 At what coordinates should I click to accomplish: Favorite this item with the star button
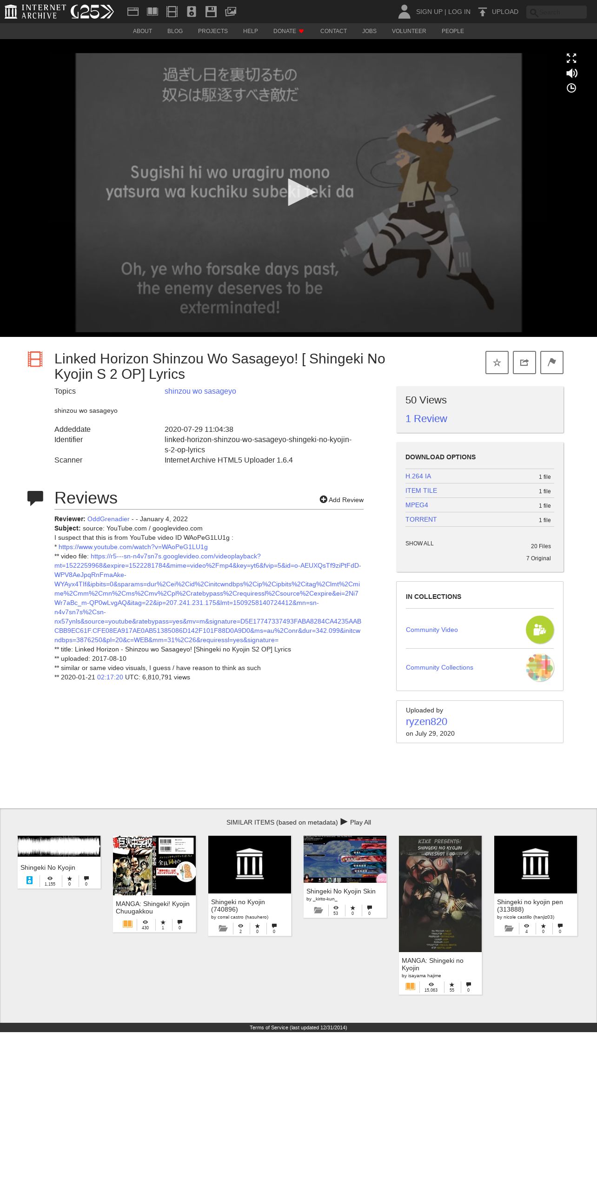pyautogui.click(x=497, y=363)
